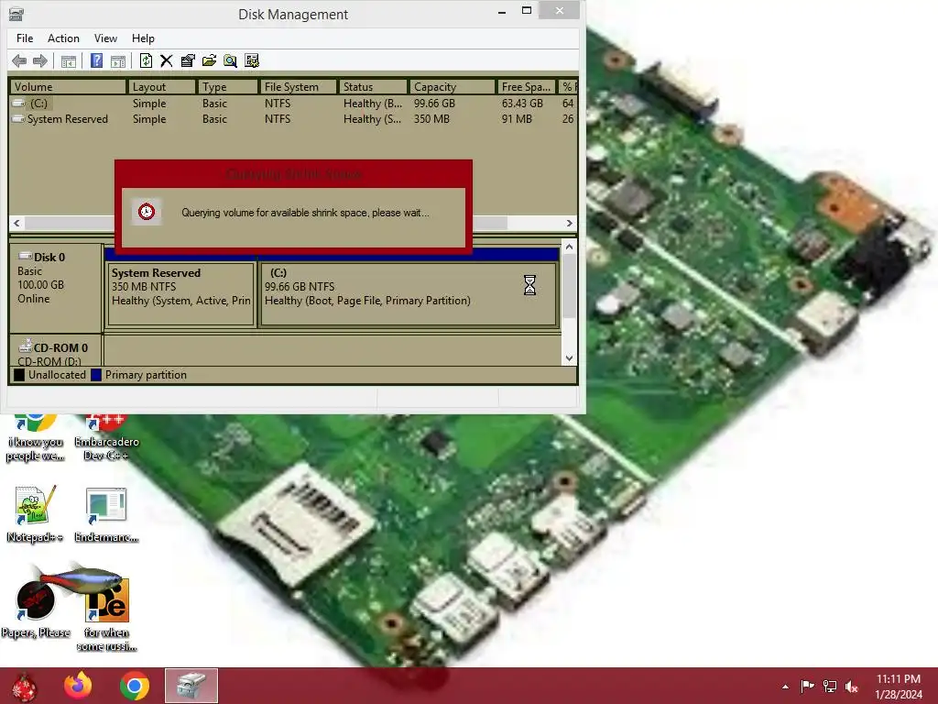Open the View menu
The height and width of the screenshot is (704, 938).
coord(105,38)
